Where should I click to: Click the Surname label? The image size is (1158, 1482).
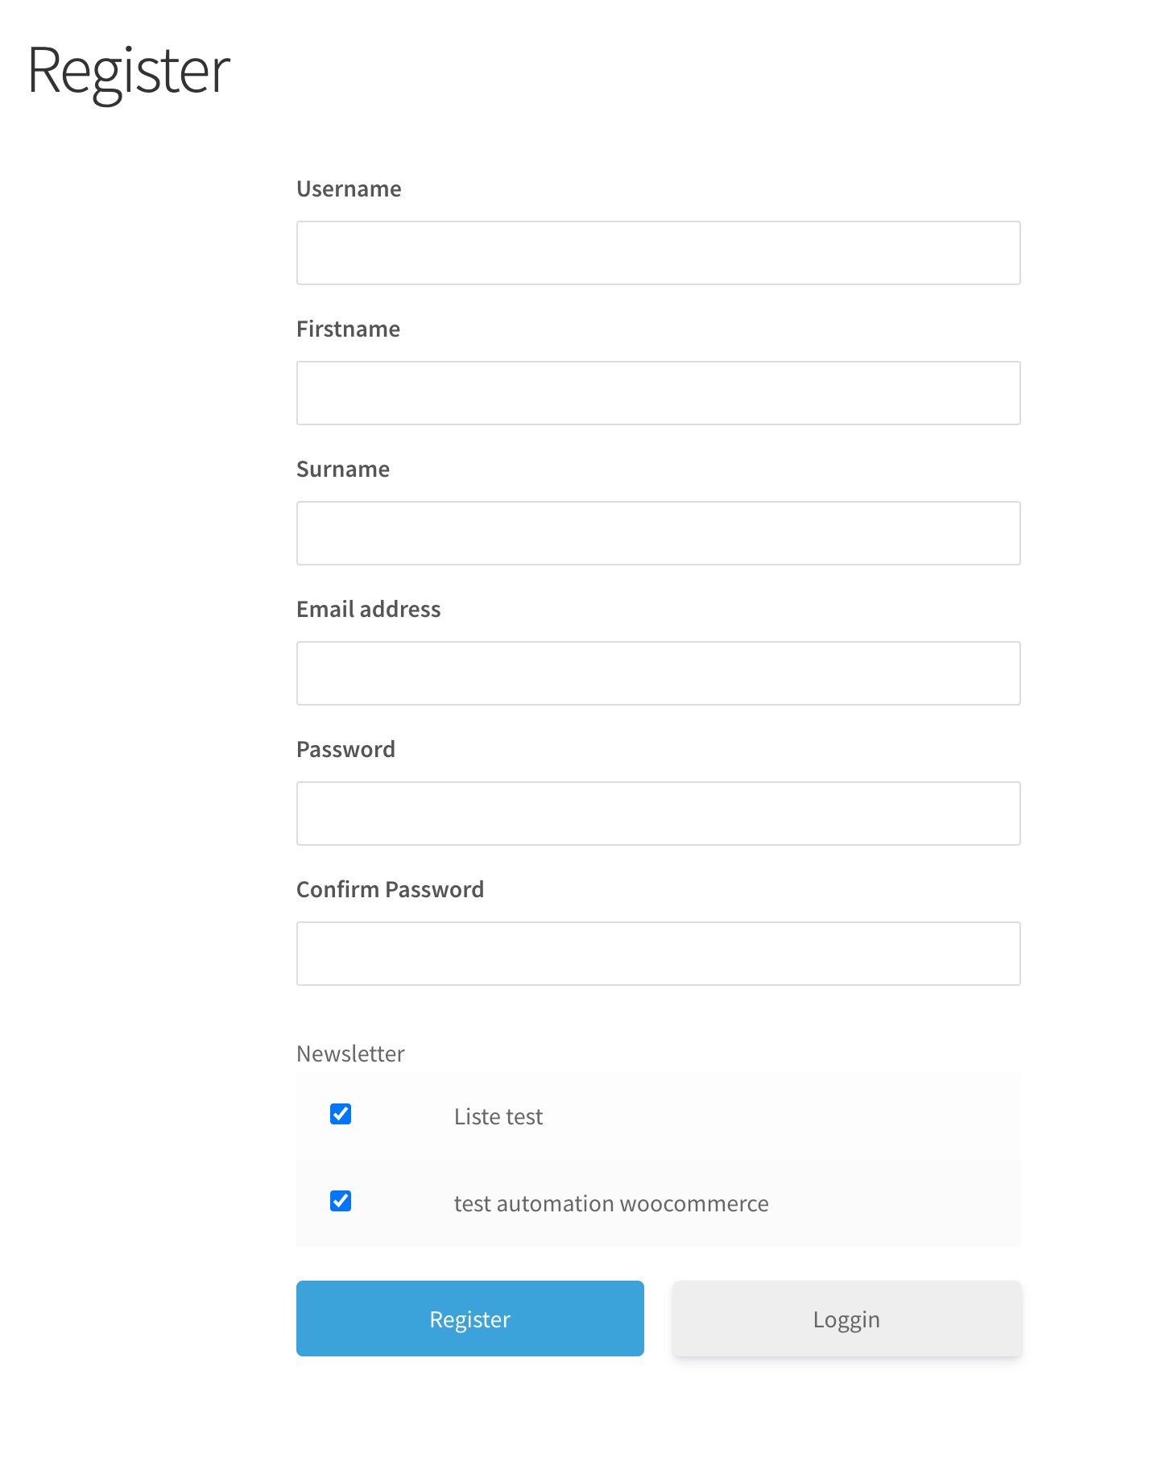[x=343, y=469]
